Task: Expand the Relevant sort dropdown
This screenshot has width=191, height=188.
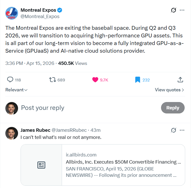Action: point(17,90)
